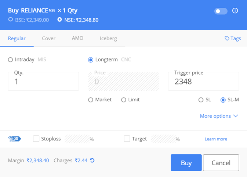Switch to the Iceberg tab

coord(108,38)
